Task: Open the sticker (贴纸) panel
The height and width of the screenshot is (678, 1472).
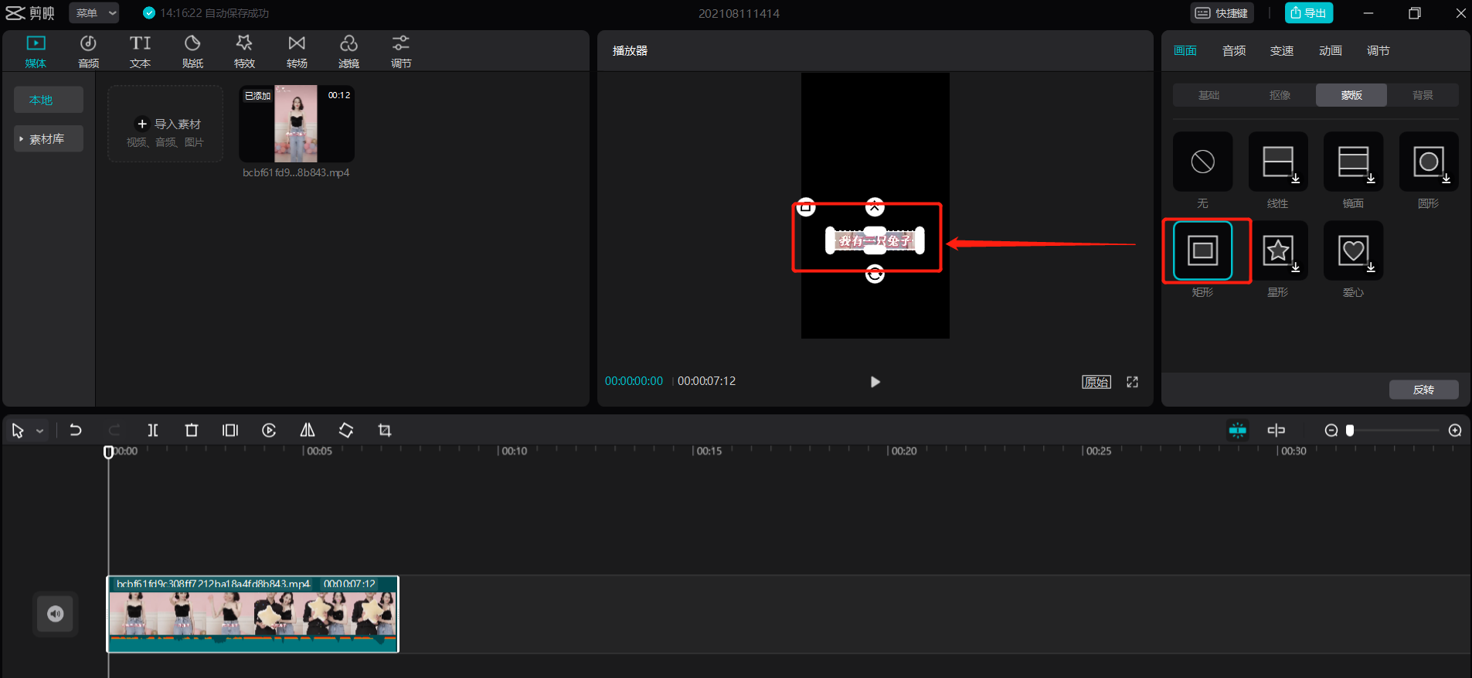Action: pos(192,51)
